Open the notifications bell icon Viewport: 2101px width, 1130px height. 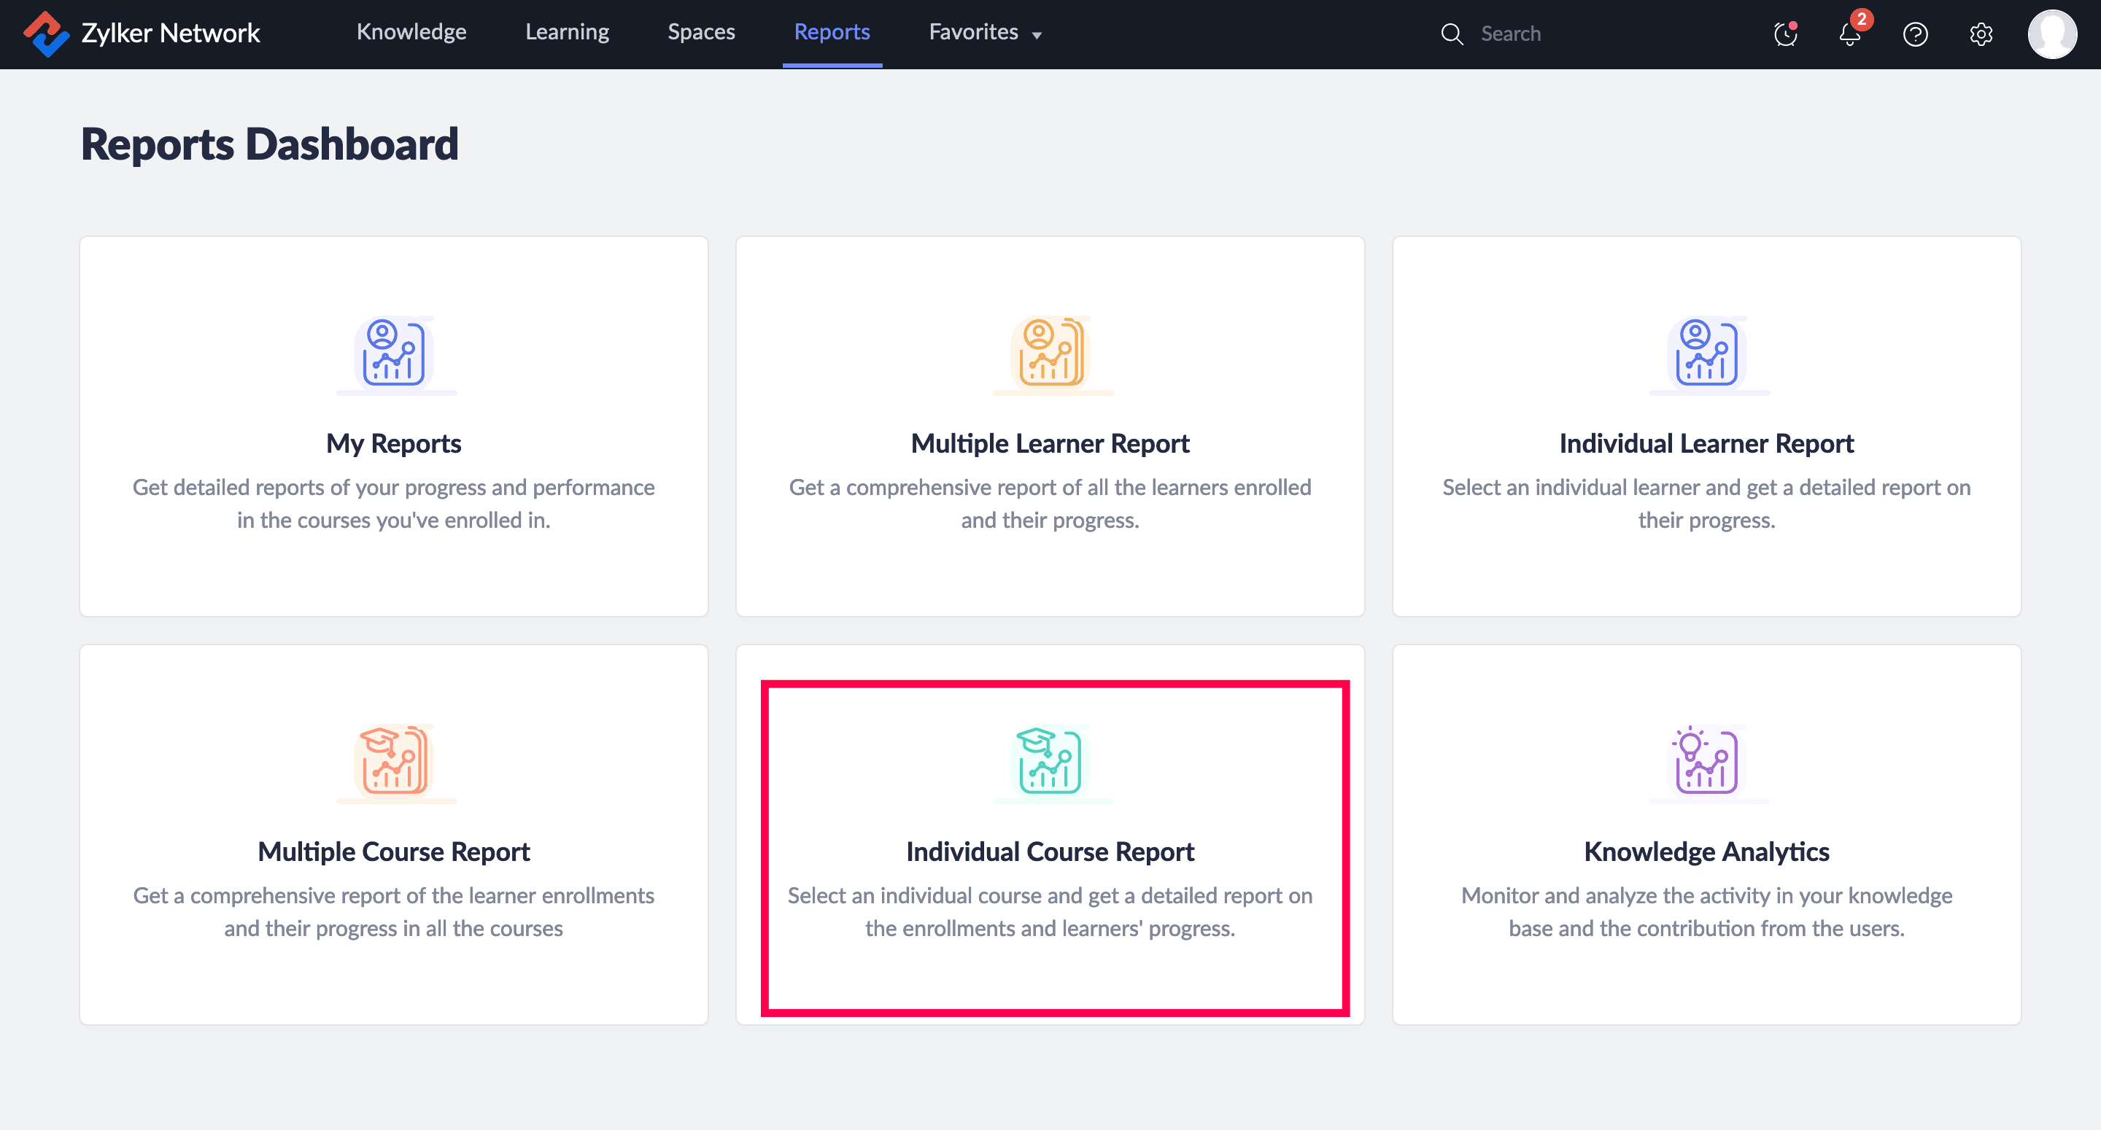click(x=1849, y=34)
